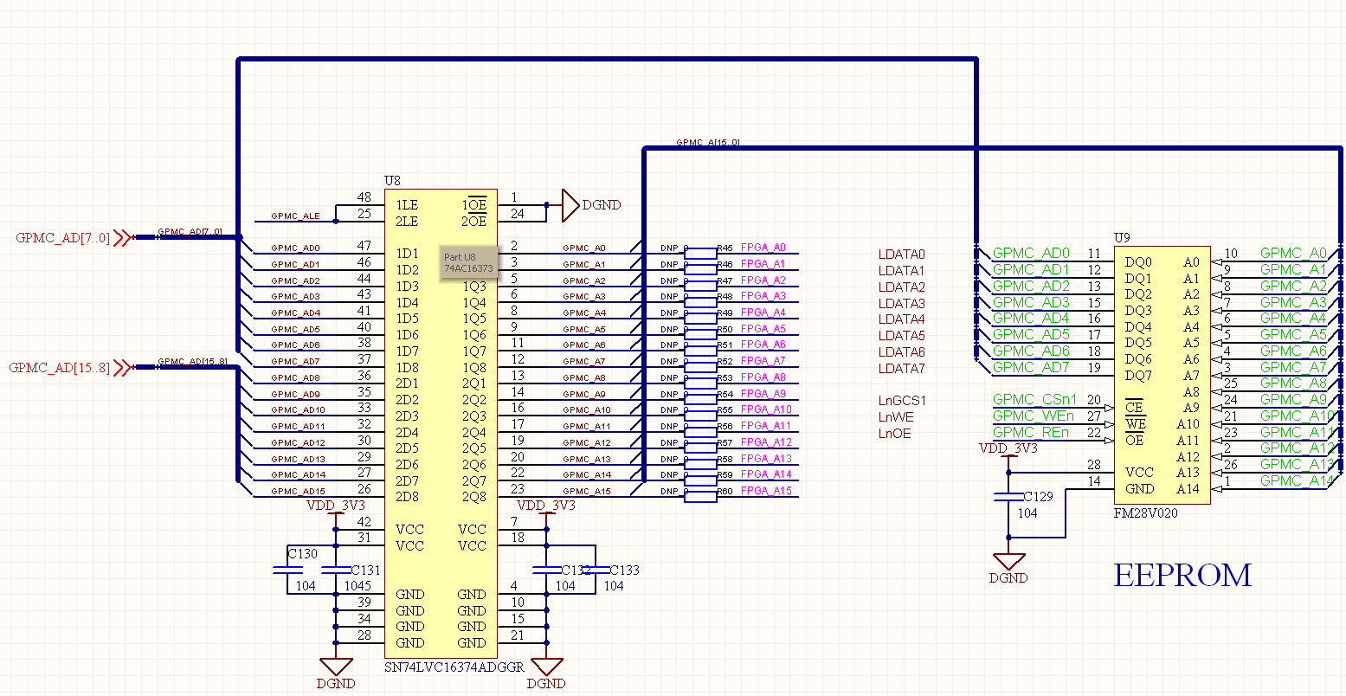Select green GPMC_A0 label at U9 pin 10
Image resolution: width=1346 pixels, height=696 pixels.
pyautogui.click(x=1293, y=254)
